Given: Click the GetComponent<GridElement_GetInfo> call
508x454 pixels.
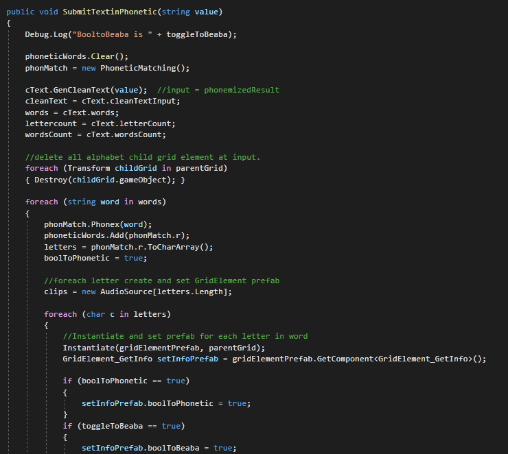Looking at the screenshot, I should pos(359,359).
